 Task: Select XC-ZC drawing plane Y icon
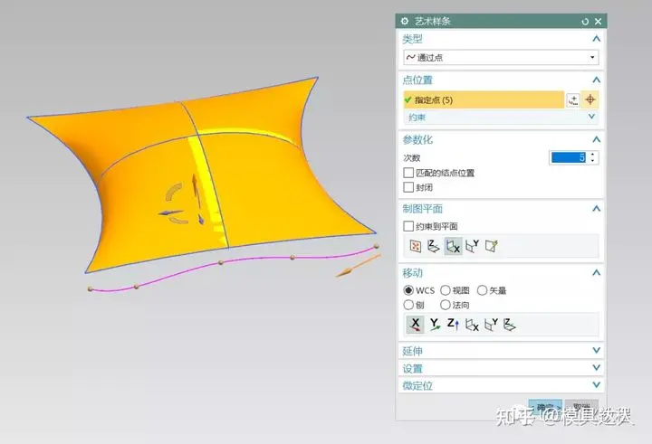pyautogui.click(x=473, y=246)
